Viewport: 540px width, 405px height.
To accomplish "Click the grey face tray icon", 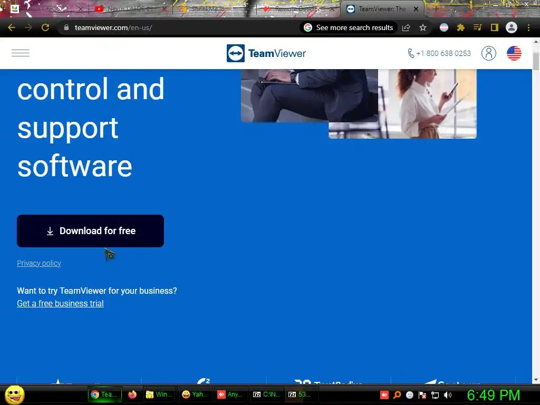I will click(409, 395).
